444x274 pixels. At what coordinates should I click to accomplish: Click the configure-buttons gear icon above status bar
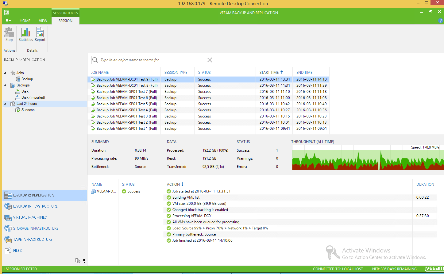tap(78, 260)
